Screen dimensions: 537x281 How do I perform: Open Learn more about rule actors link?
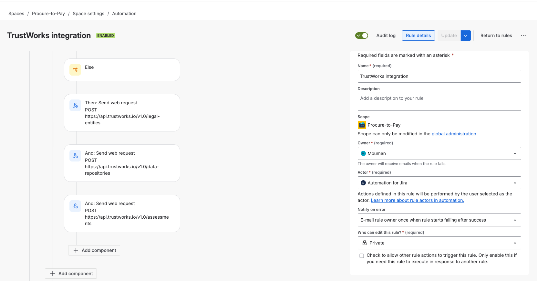[x=417, y=200]
